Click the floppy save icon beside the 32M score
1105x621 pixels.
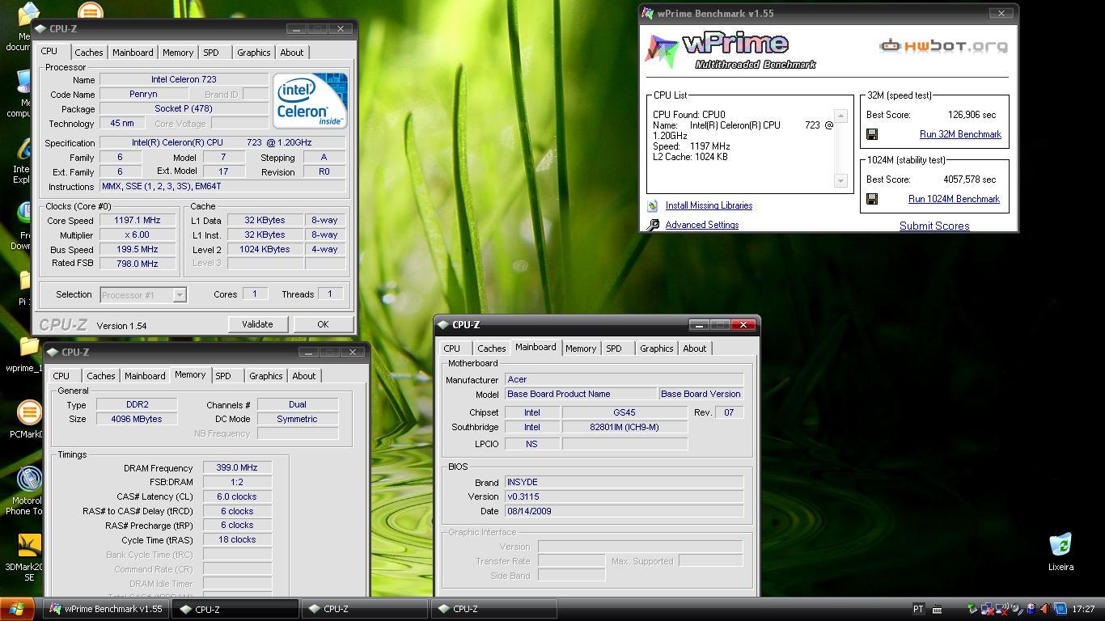pyautogui.click(x=872, y=134)
